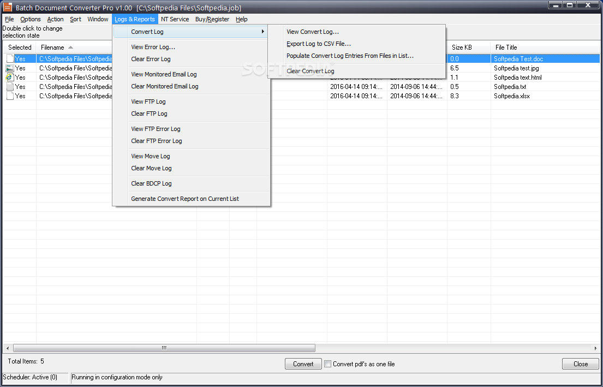Open the Buy/Register menu
Image resolution: width=603 pixels, height=387 pixels.
(x=212, y=19)
